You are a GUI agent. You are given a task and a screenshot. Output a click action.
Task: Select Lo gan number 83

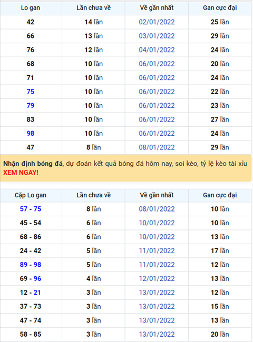click(31, 119)
